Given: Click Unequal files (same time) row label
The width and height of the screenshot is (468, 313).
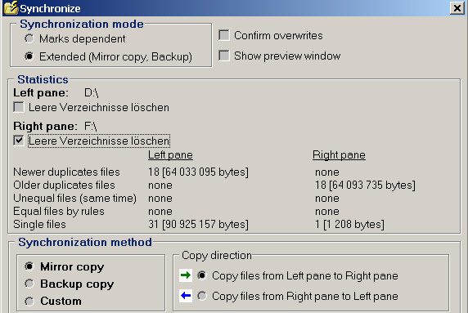Looking at the screenshot, I should coord(75,199).
